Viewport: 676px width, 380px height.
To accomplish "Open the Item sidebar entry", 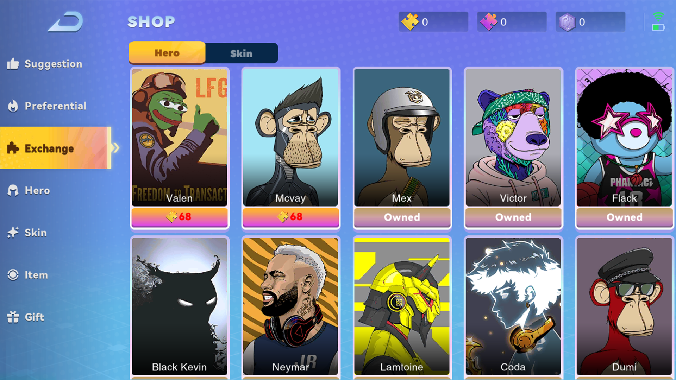I will coord(27,275).
